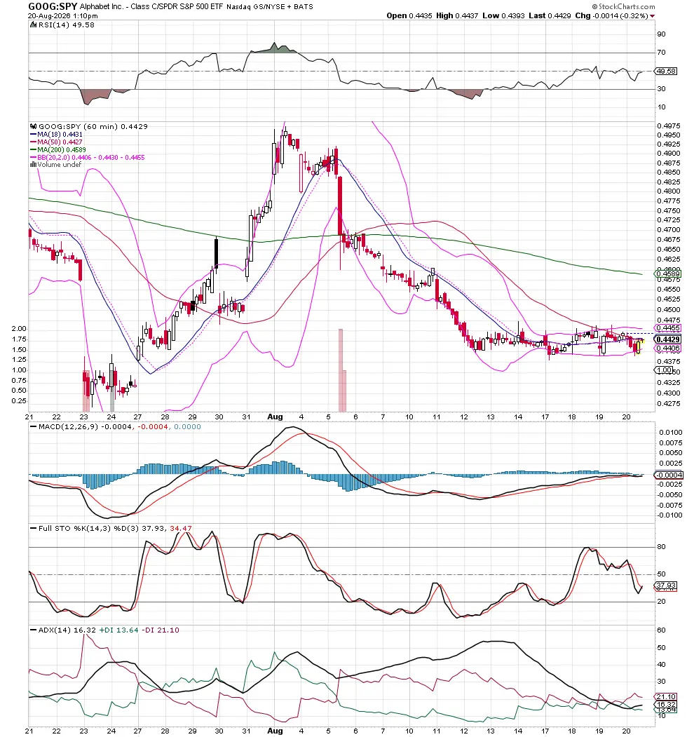The height and width of the screenshot is (737, 694).
Task: Click the yellow-highlighted latest candle
Action: (x=639, y=347)
